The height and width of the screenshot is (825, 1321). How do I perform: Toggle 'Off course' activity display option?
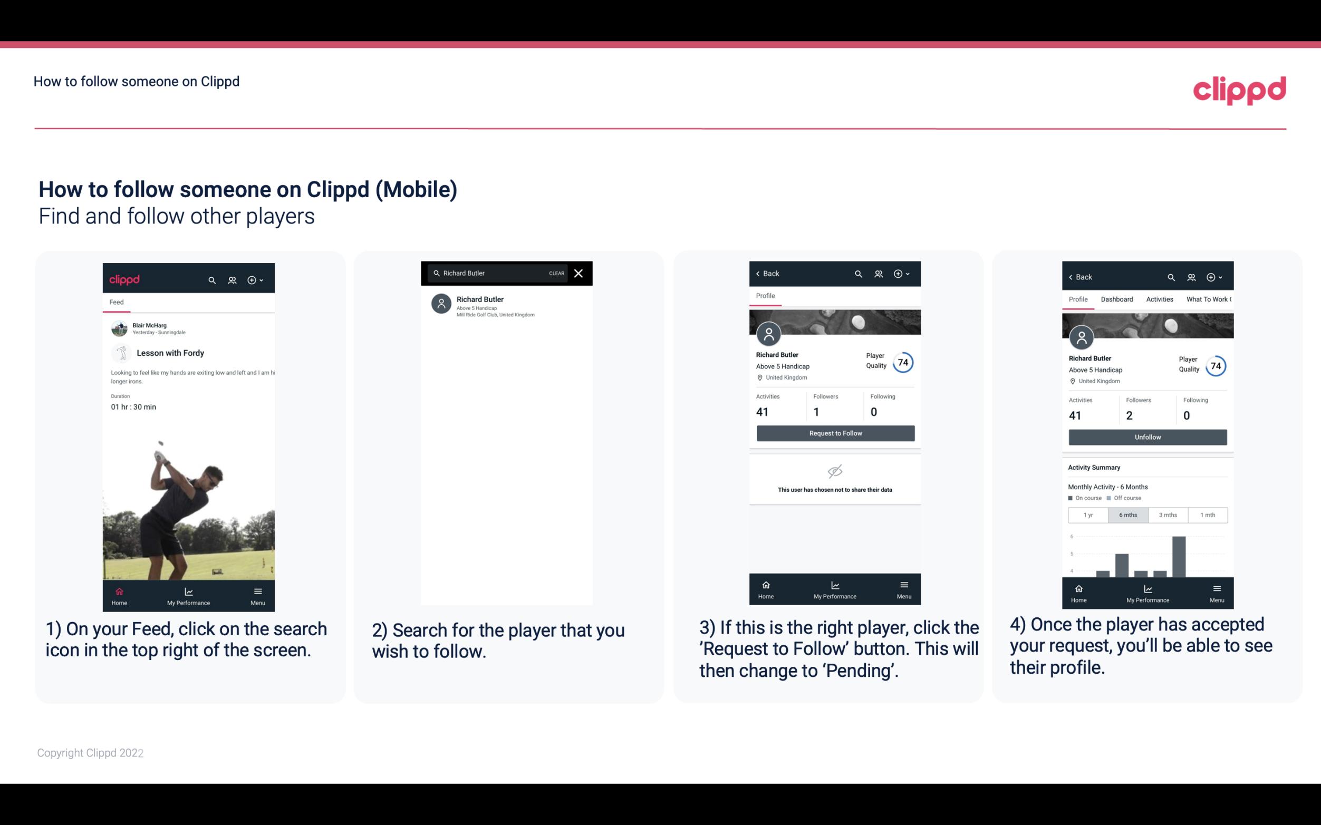(x=1124, y=498)
